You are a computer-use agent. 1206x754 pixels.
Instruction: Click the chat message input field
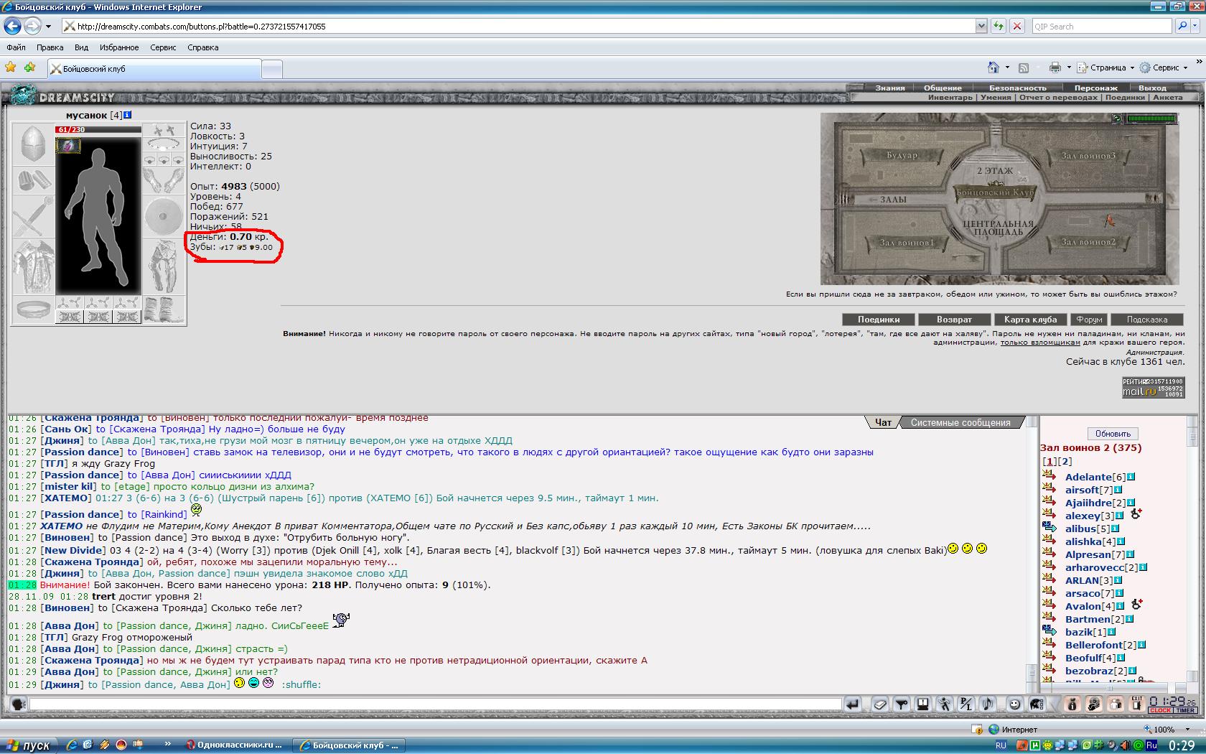pos(435,704)
